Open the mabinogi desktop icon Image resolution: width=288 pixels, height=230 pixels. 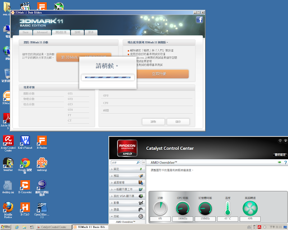click(x=42, y=164)
